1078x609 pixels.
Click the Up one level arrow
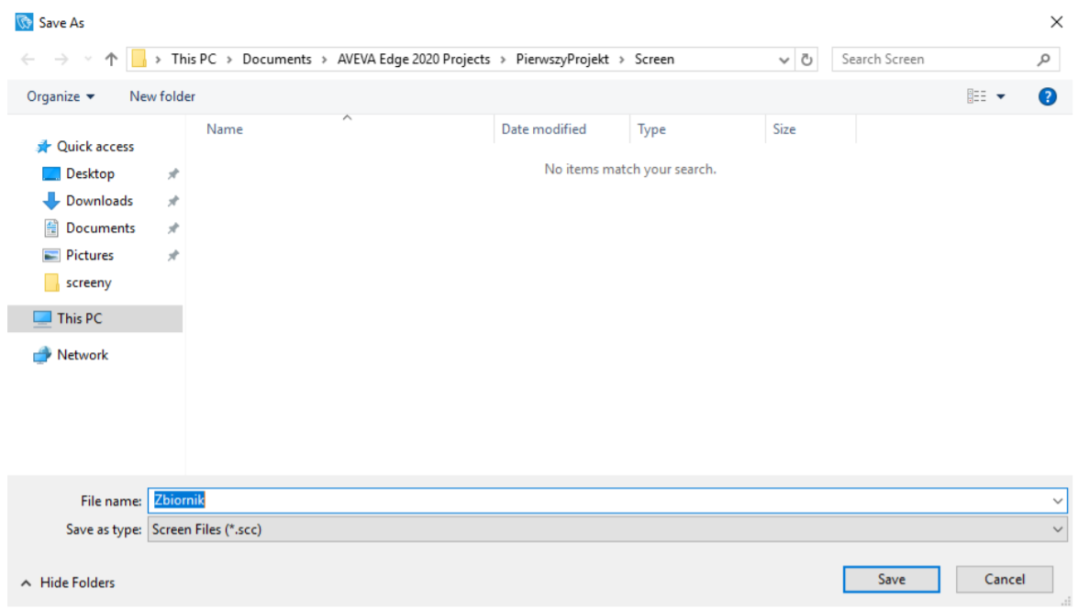(x=111, y=60)
